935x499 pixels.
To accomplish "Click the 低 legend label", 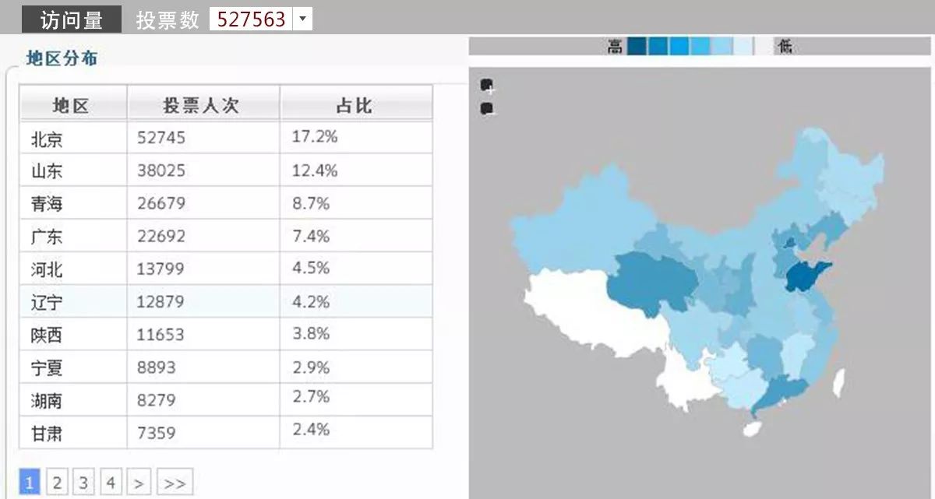I will point(784,47).
